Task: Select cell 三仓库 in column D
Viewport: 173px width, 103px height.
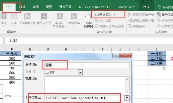Action: pyautogui.click(x=12, y=54)
